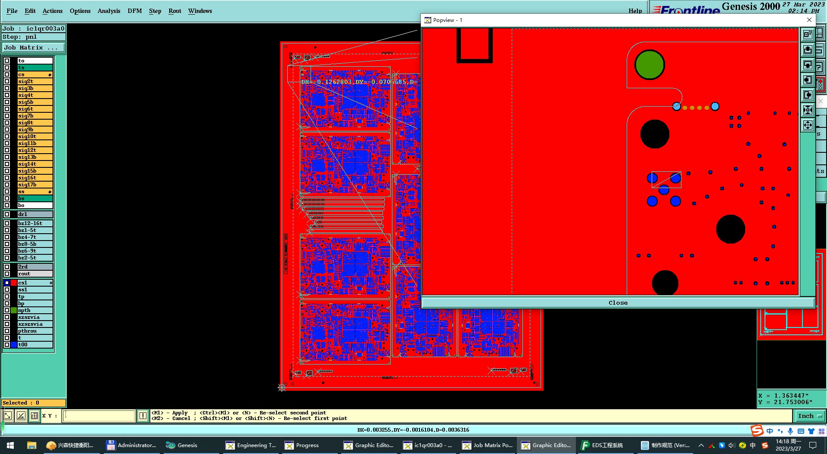
Task: Open the Step menu
Action: pos(155,11)
